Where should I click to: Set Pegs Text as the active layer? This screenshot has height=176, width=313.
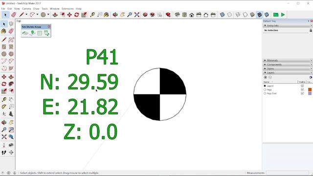click(265, 93)
